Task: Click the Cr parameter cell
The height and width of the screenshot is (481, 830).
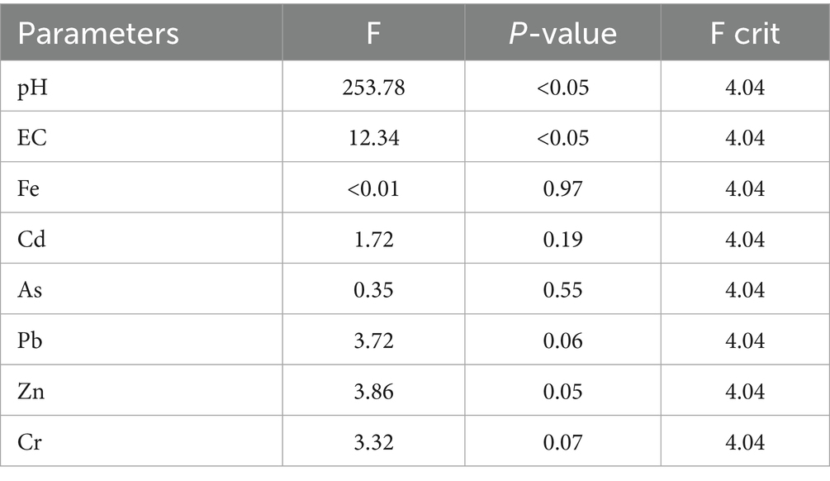Action: 31,442
